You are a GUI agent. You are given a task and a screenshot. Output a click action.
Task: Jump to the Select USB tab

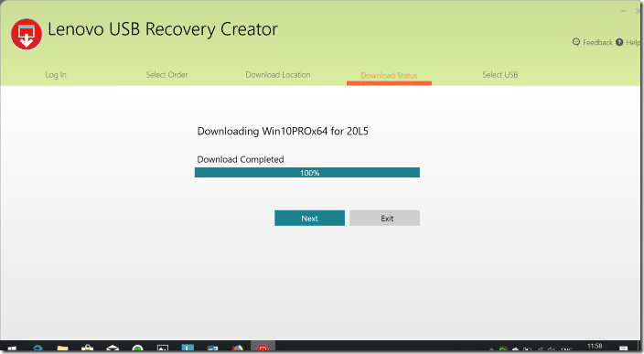click(x=499, y=75)
